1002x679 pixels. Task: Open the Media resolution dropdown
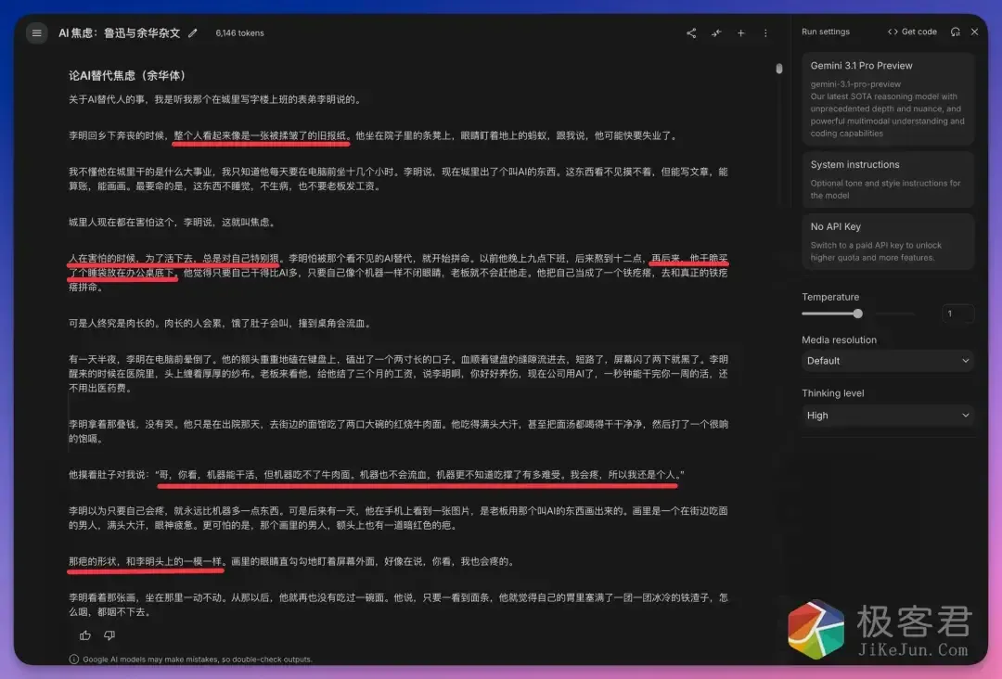click(x=887, y=360)
